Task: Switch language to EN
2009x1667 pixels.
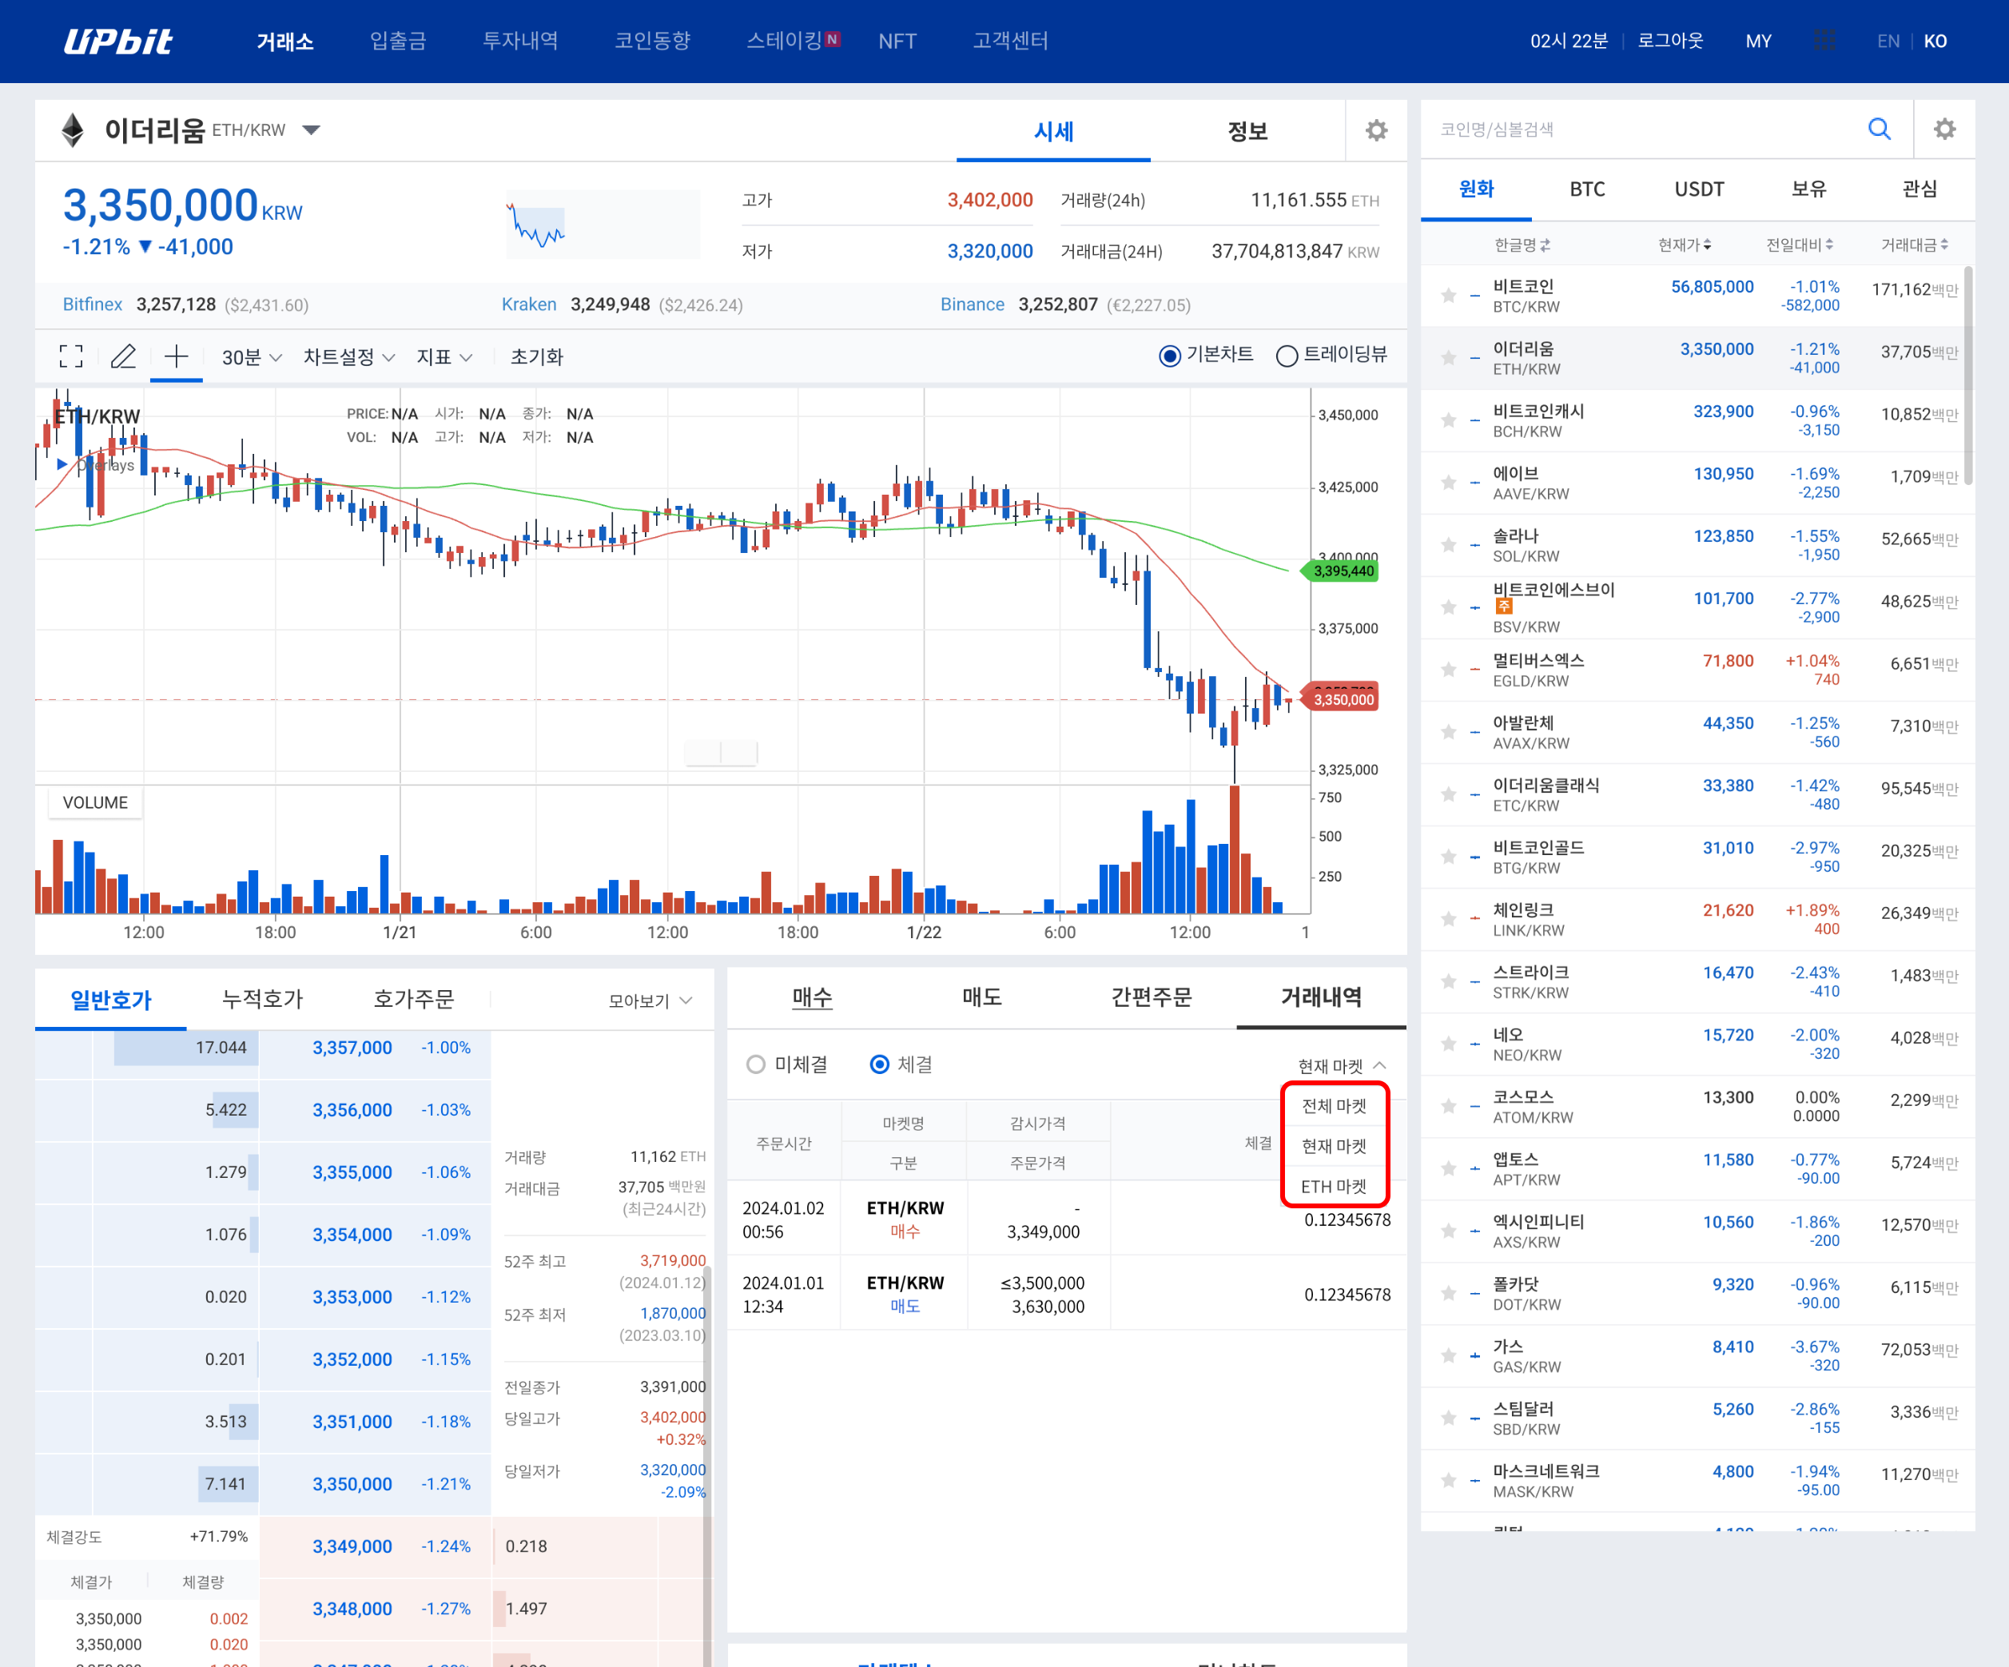Action: [1888, 41]
